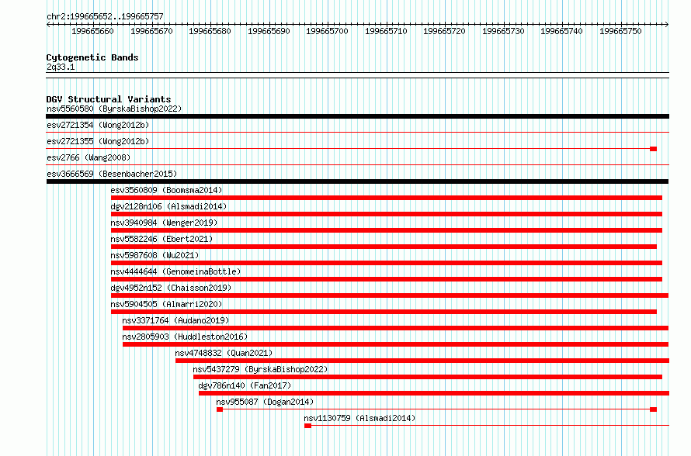Click the thin red line of esv2721354
691x456 pixels.
[x=357, y=132]
